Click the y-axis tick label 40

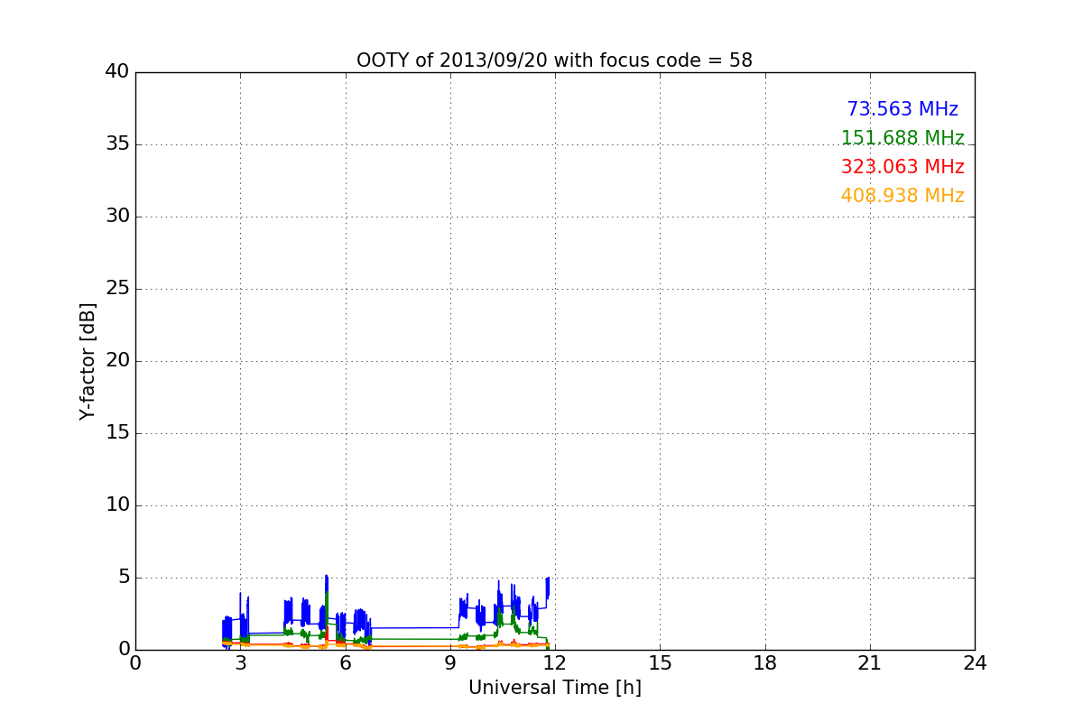pyautogui.click(x=117, y=72)
